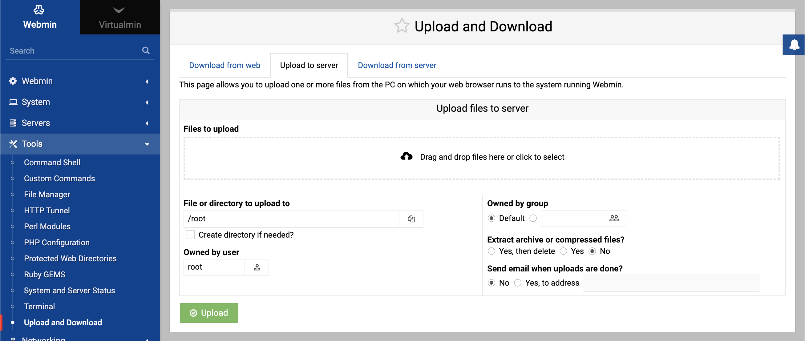Click the green Upload button

(x=209, y=313)
